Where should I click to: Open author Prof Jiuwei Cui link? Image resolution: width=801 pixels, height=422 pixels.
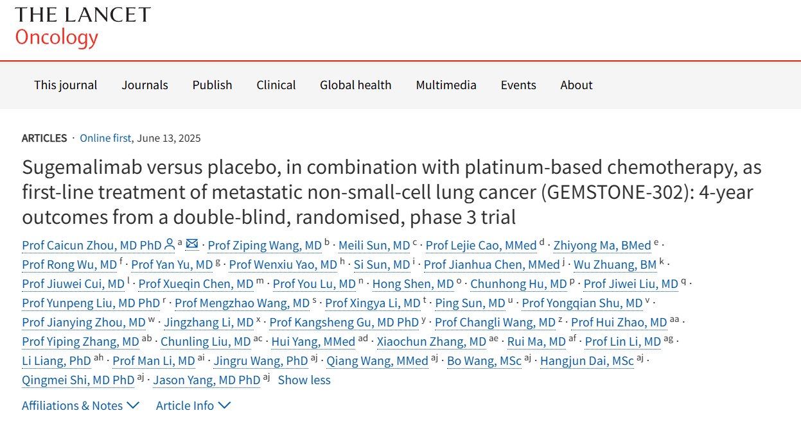[x=73, y=283]
